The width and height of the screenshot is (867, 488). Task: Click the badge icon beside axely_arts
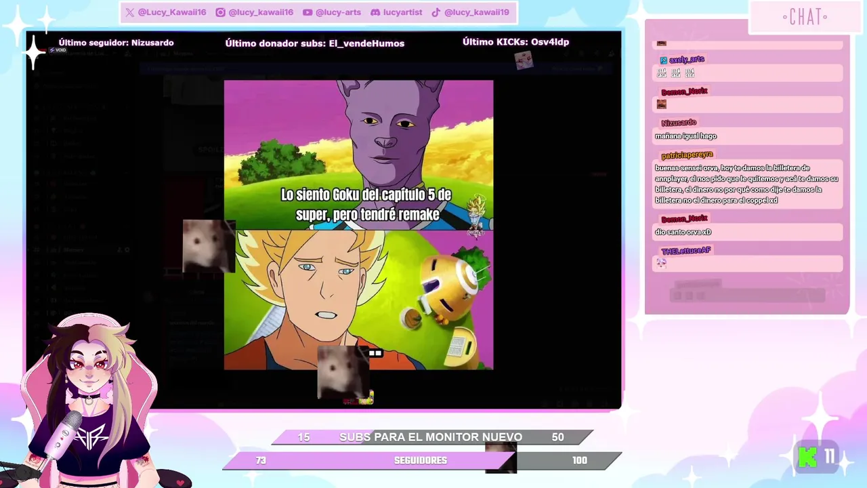coord(663,60)
